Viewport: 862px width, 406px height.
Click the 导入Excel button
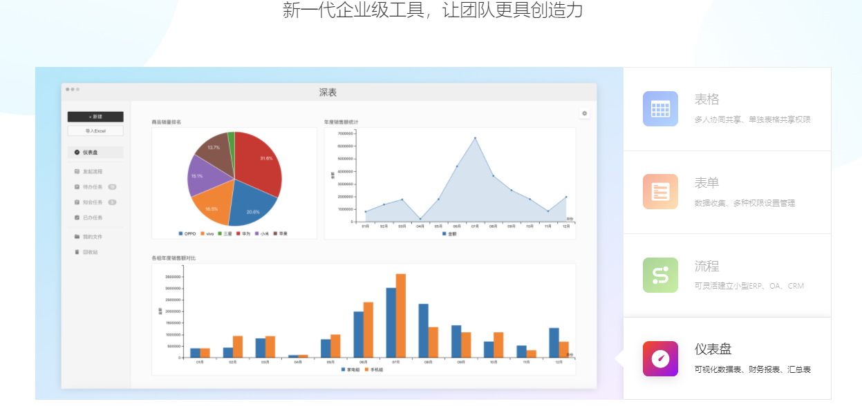[x=95, y=130]
